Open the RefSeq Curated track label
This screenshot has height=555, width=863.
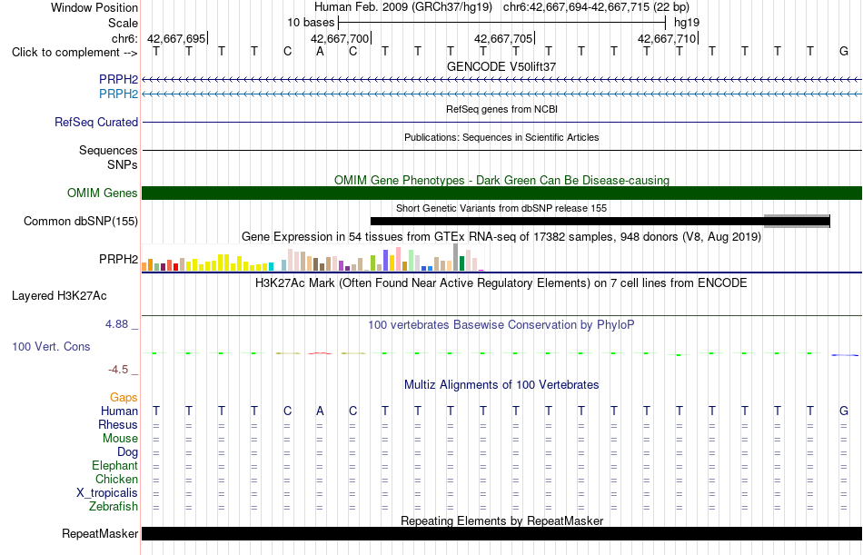tap(96, 123)
